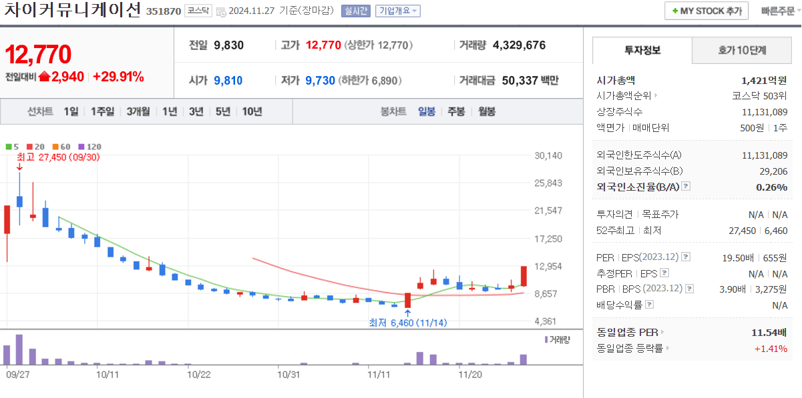Click 전일 price 9,830
This screenshot has height=398, width=802.
tap(228, 45)
